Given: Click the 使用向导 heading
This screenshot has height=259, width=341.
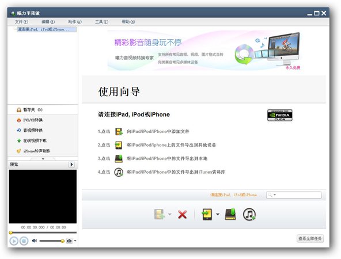Looking at the screenshot, I should click(x=119, y=92).
